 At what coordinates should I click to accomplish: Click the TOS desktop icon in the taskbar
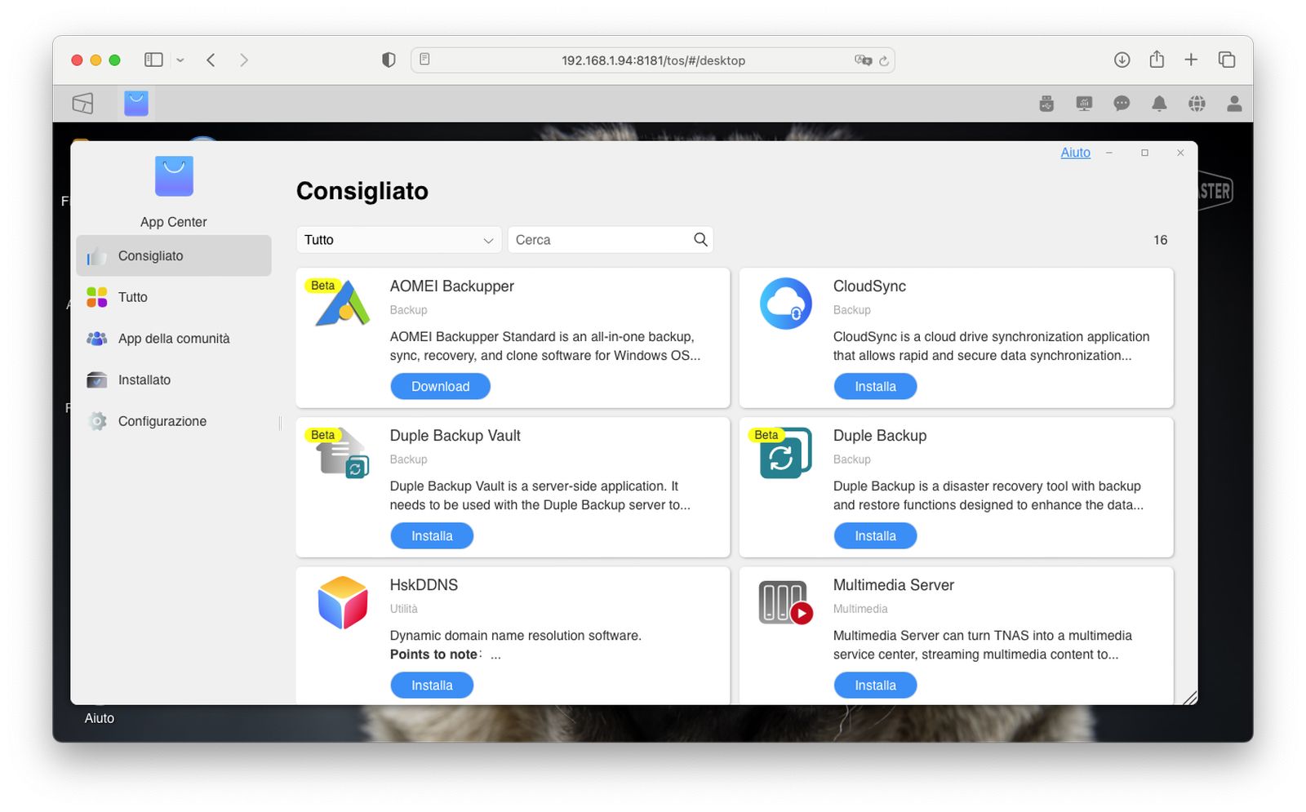click(x=82, y=104)
